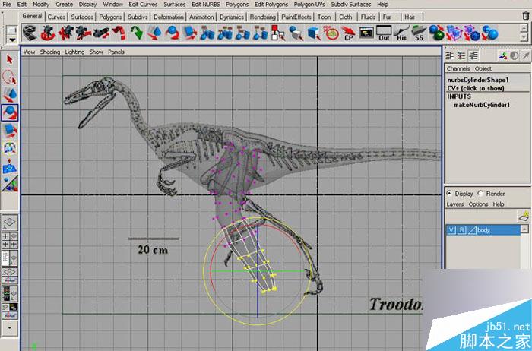Open the layer editor Help menu
Viewport: 532px width, 351px height.
pyautogui.click(x=498, y=204)
